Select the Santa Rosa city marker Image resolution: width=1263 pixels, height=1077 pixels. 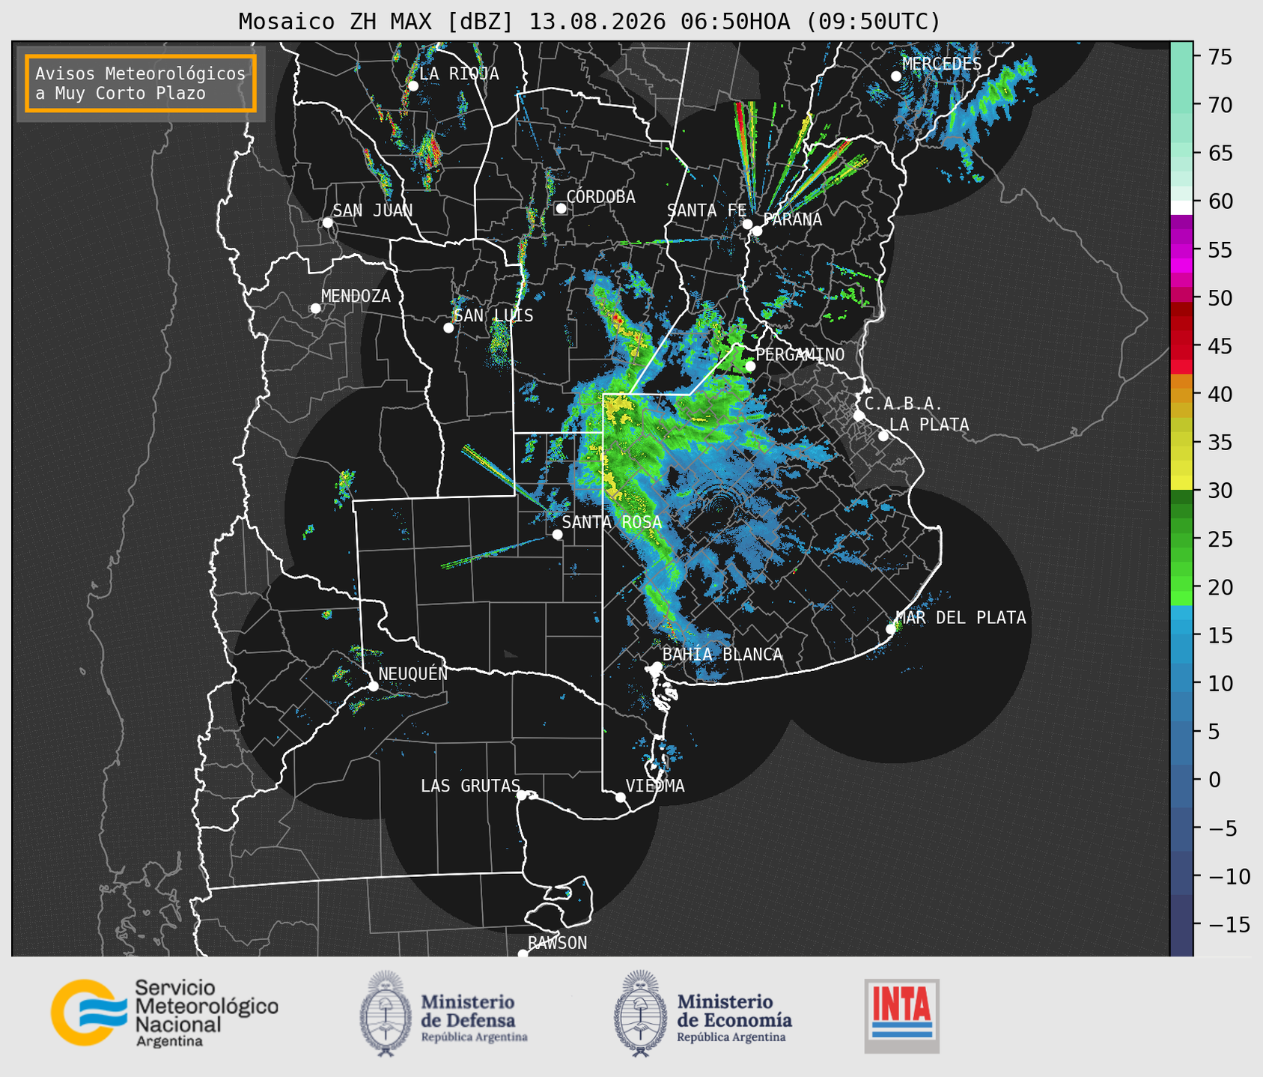[557, 534]
